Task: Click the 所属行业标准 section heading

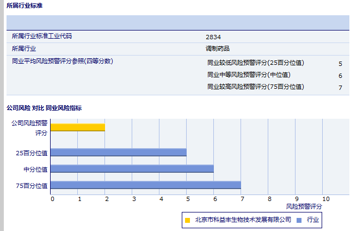Action: pyautogui.click(x=24, y=6)
